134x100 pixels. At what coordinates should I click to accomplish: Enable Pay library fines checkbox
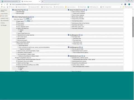72,40
